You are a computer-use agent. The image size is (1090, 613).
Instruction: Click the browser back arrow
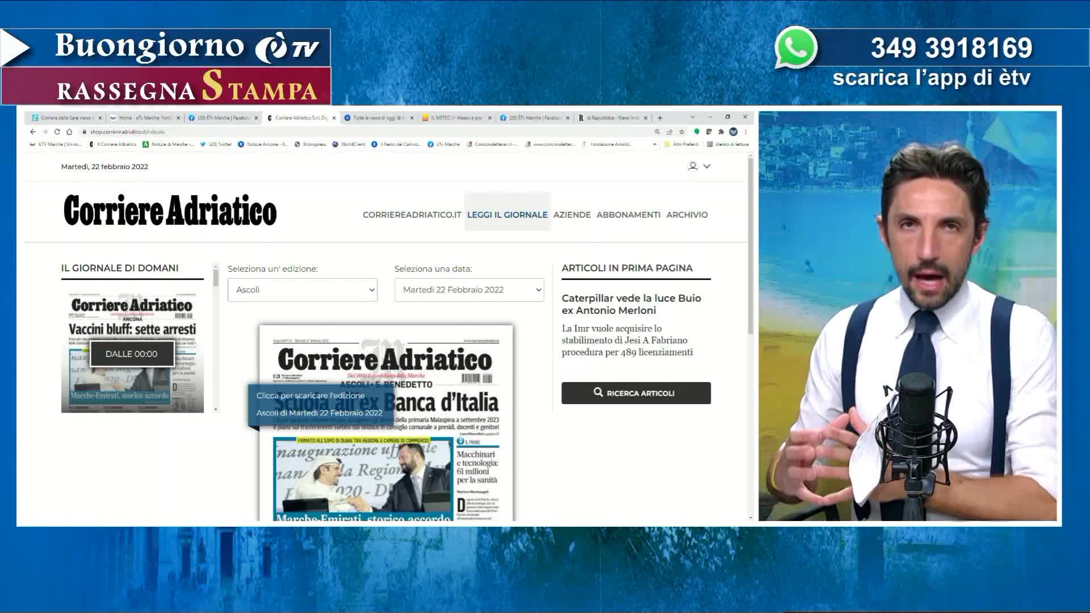pos(32,132)
